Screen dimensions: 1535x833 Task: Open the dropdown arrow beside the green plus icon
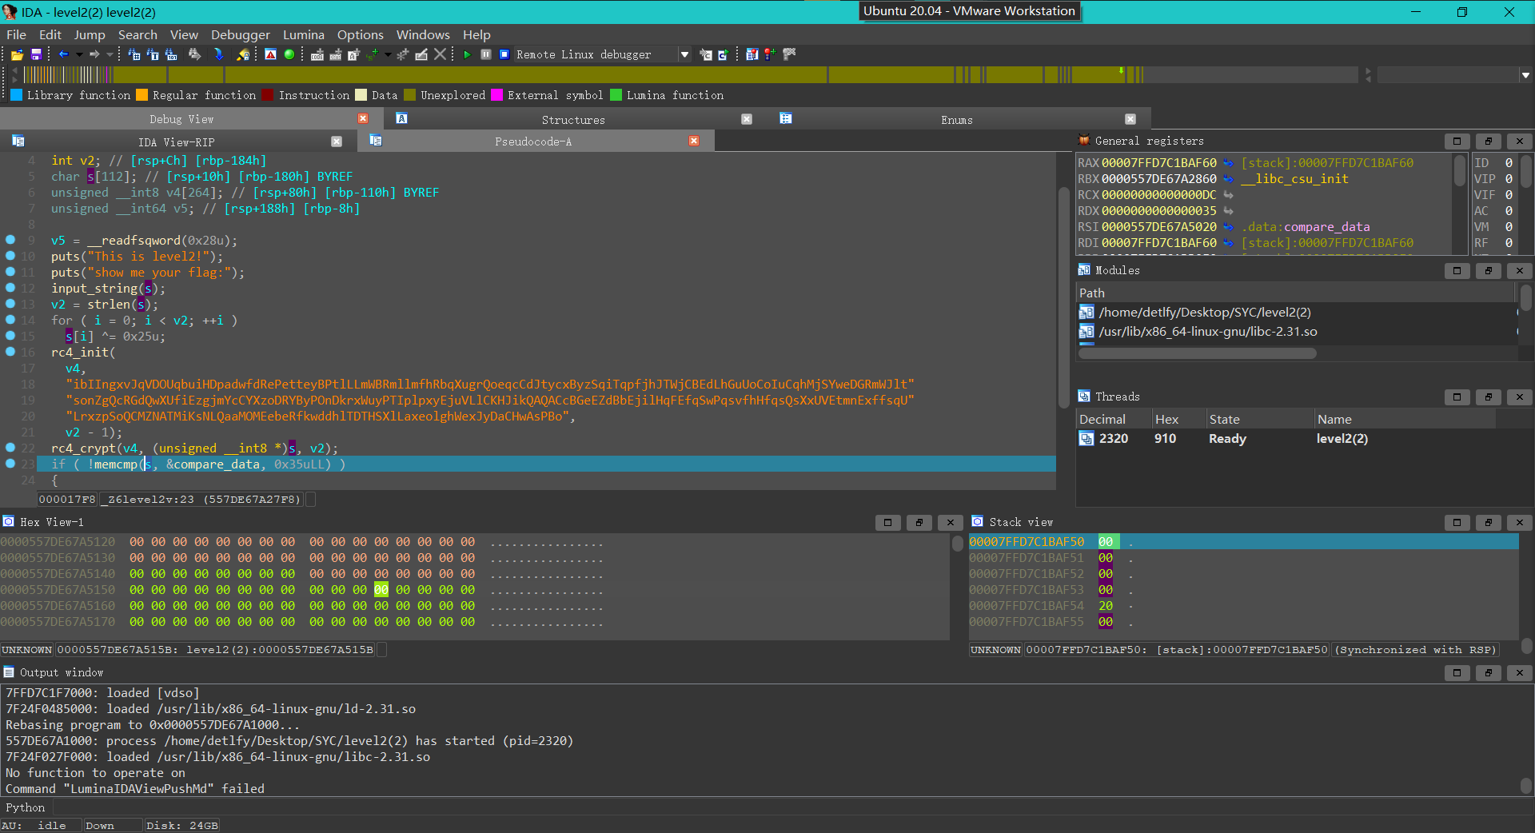(x=388, y=54)
